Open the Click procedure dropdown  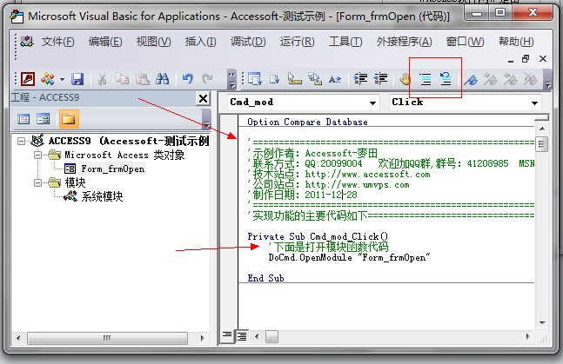tap(534, 103)
